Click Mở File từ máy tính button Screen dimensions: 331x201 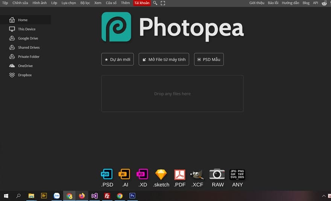pos(164,59)
